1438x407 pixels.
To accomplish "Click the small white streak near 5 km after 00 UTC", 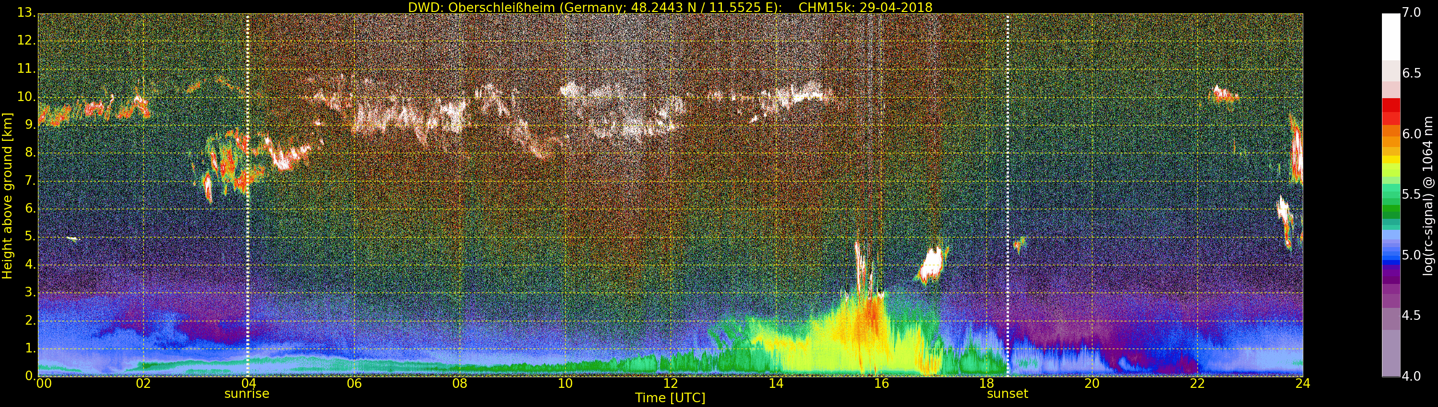I will pos(72,238).
